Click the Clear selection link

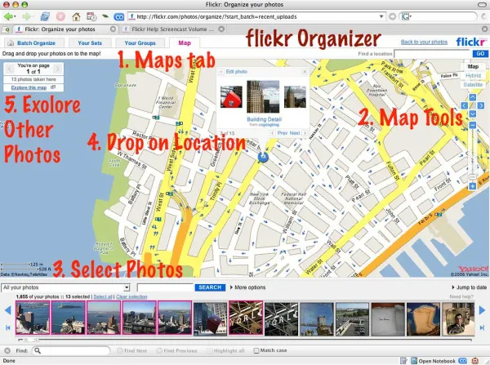(x=131, y=296)
